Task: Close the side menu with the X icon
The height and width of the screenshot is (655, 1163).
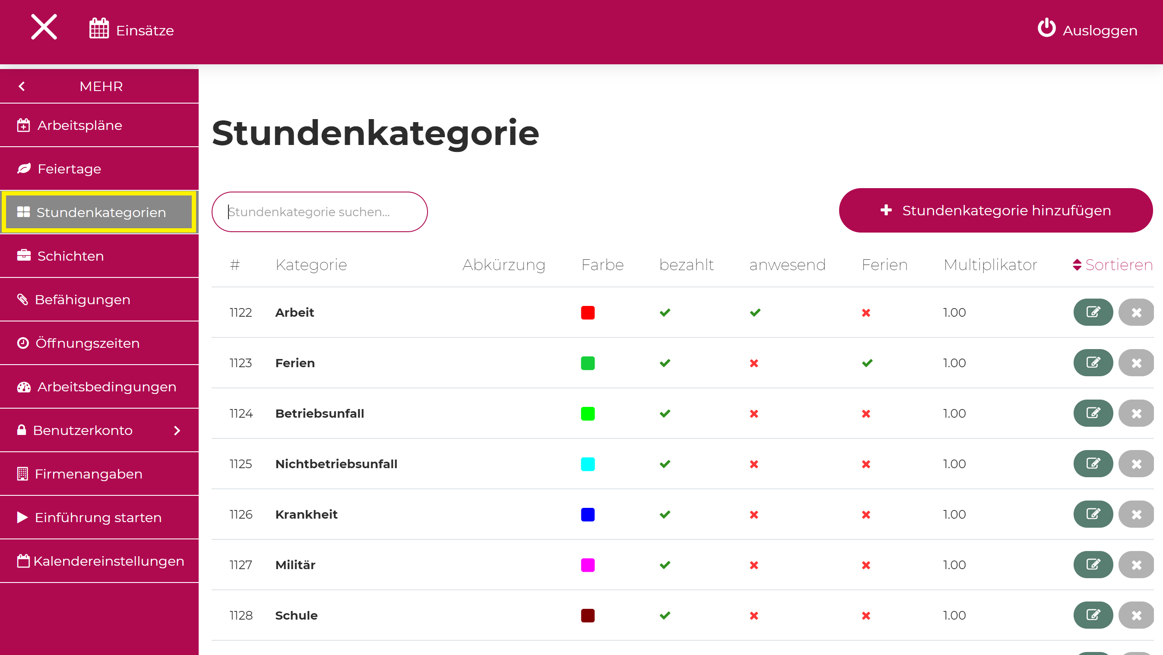Action: (x=44, y=27)
